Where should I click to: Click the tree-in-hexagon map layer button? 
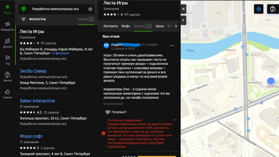coord(272,9)
